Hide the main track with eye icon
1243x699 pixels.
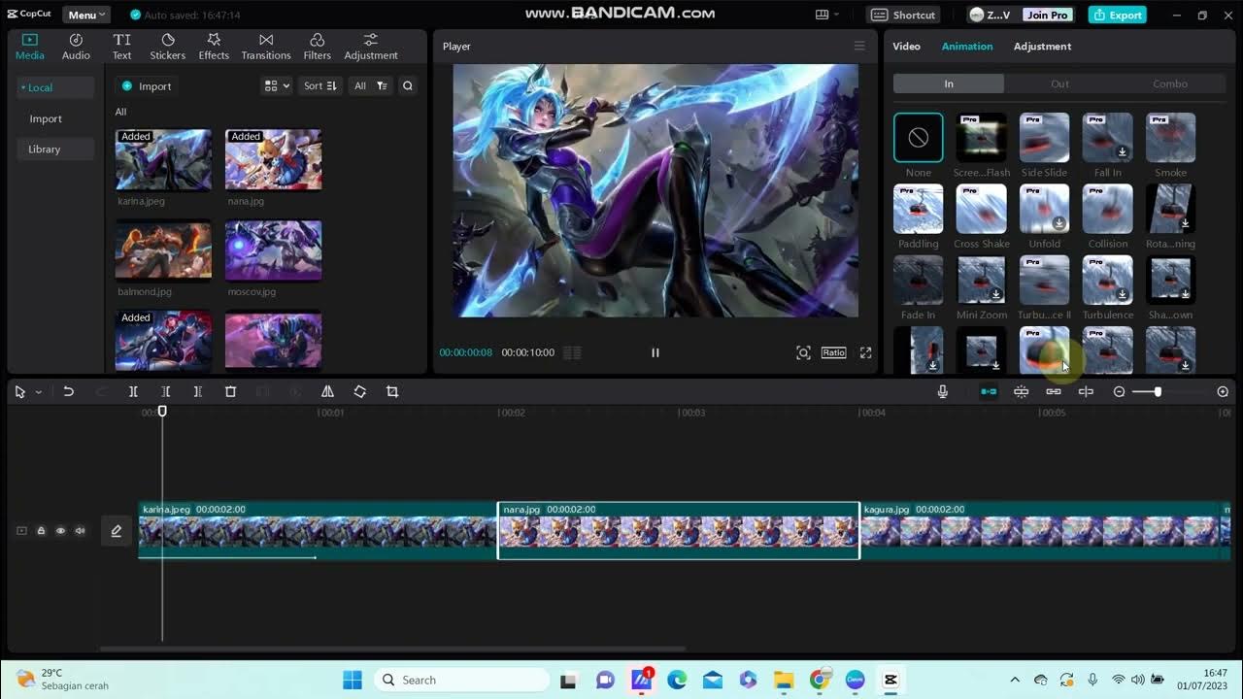pos(60,531)
